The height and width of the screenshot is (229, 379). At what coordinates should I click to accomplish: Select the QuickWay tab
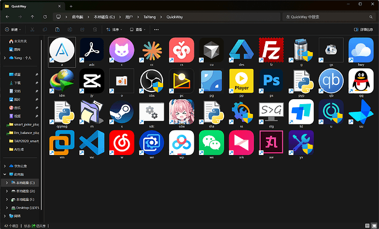point(34,6)
